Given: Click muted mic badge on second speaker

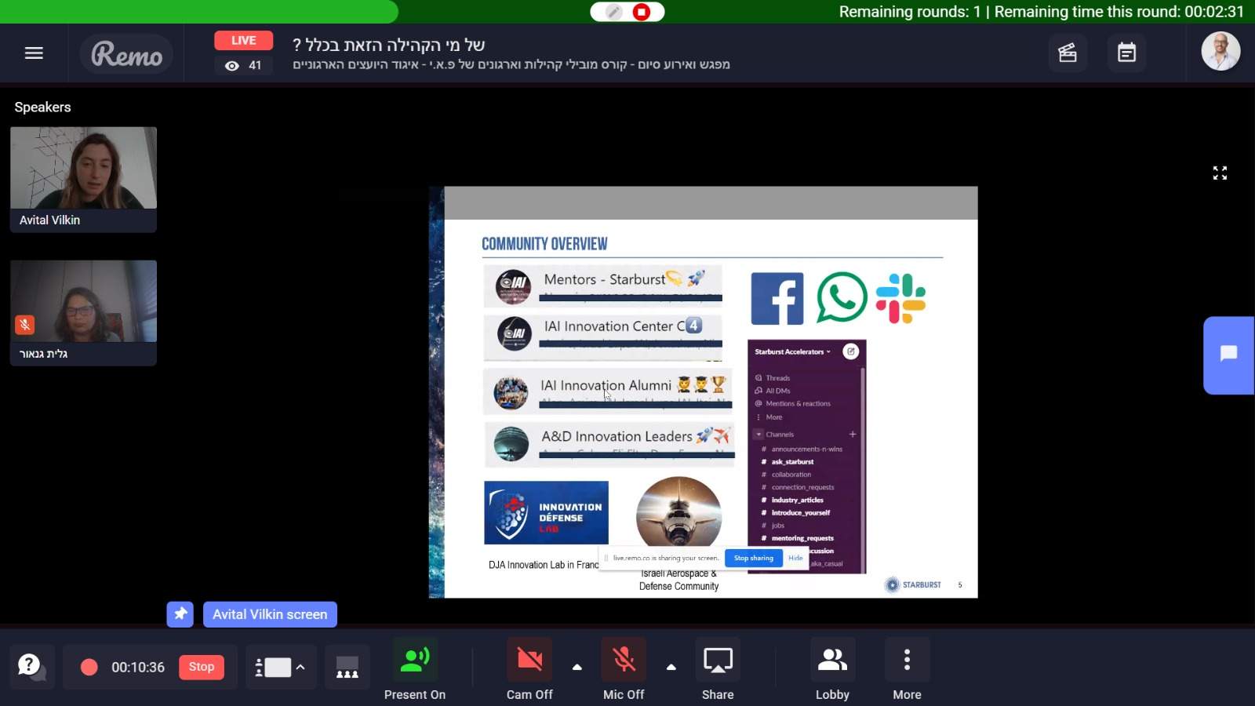Looking at the screenshot, I should 24,324.
